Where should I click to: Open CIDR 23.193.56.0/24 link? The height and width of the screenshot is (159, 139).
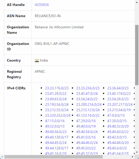click(57, 105)
